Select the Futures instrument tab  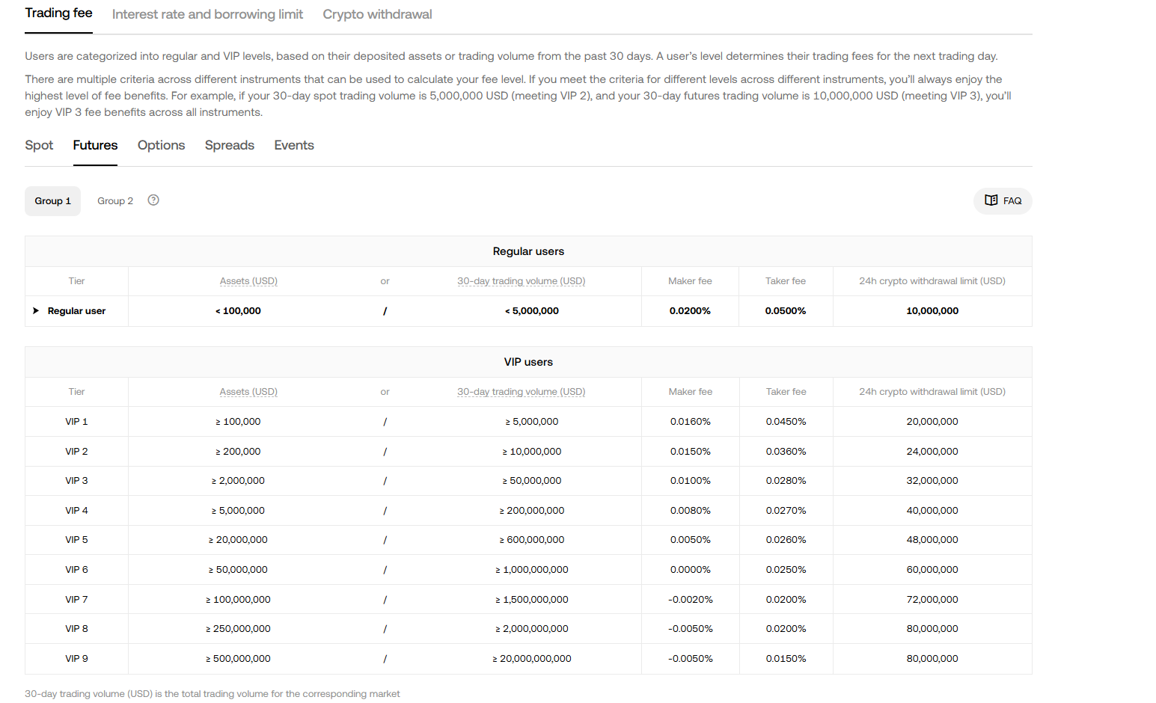(x=95, y=145)
